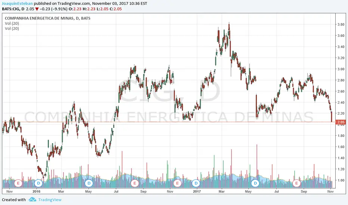Viewport: 348px width, 205px height.
Task: Click the TradingView cloud logo icon
Action: pos(32,199)
